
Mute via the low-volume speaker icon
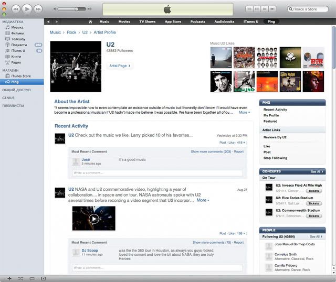(x=55, y=9)
